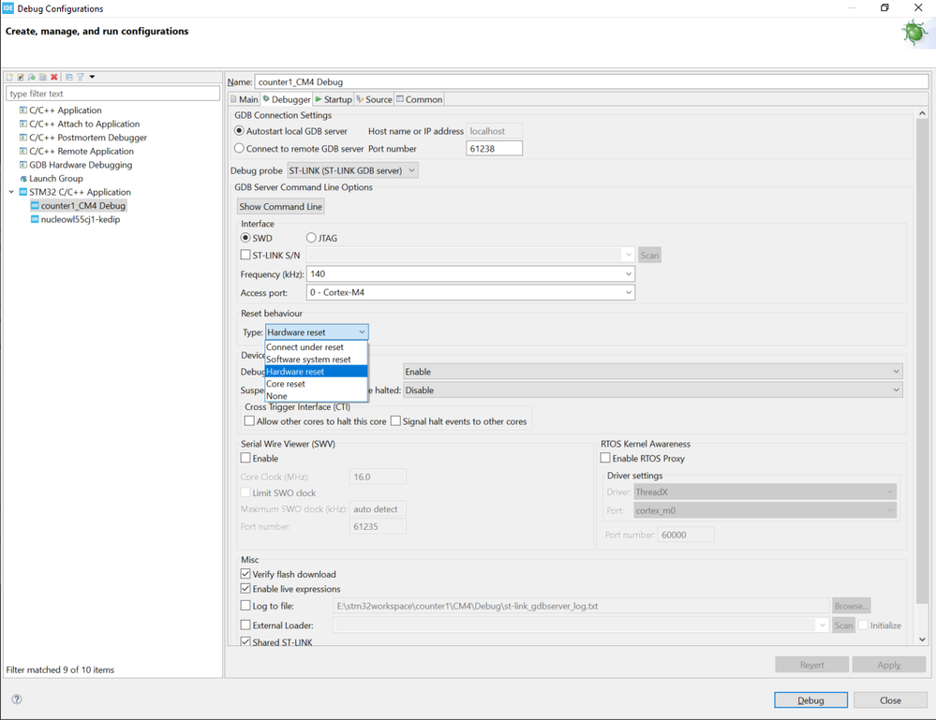Viewport: 936px width, 720px height.
Task: Enable Signal halt events to other cores
Action: click(395, 421)
